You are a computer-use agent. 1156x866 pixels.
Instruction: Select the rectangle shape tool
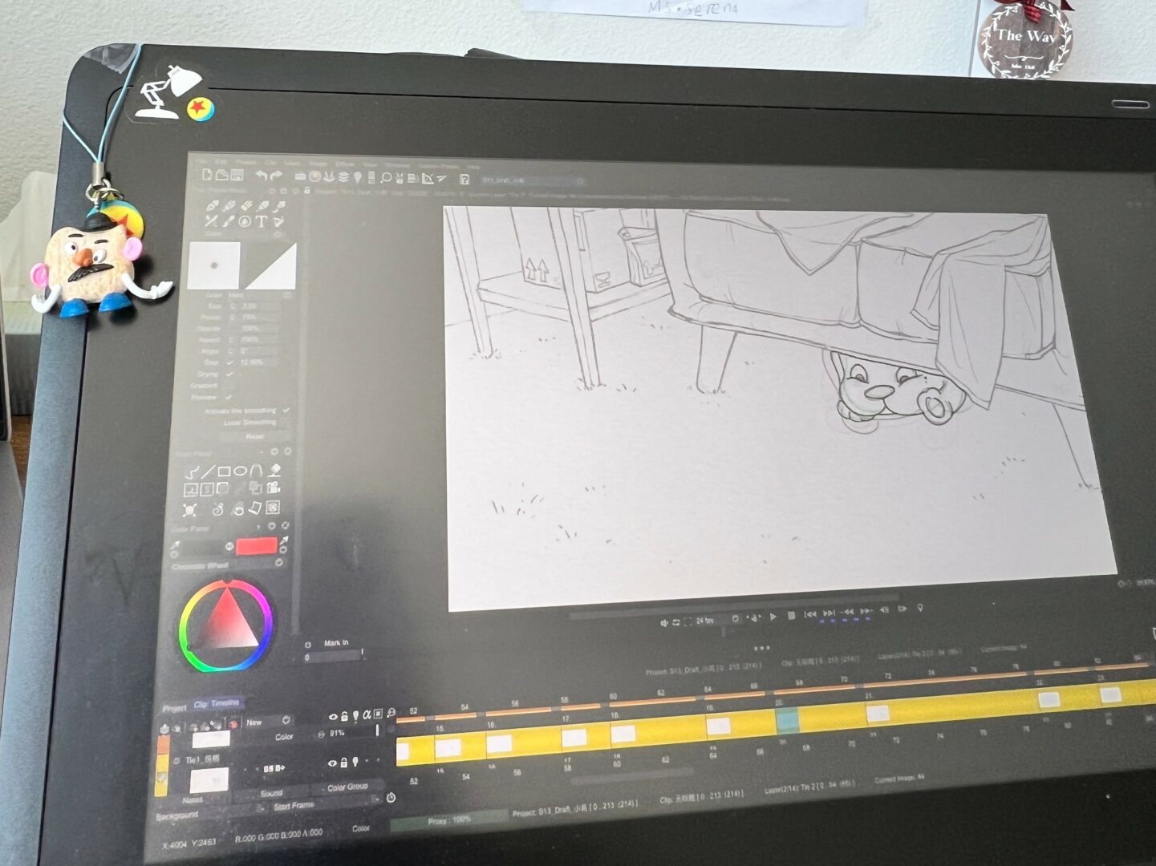[224, 471]
